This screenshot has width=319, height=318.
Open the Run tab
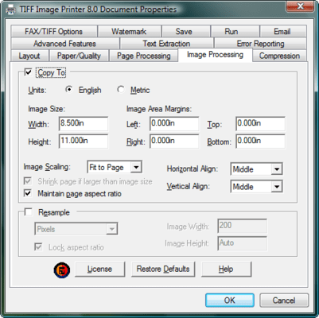(235, 31)
